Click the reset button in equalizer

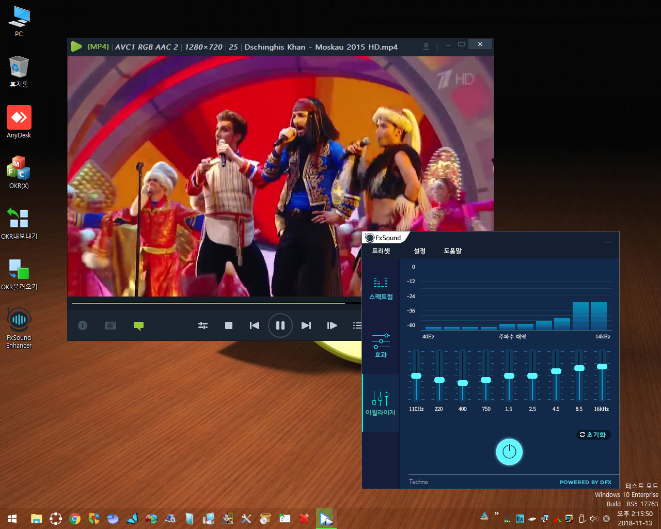pyautogui.click(x=593, y=434)
